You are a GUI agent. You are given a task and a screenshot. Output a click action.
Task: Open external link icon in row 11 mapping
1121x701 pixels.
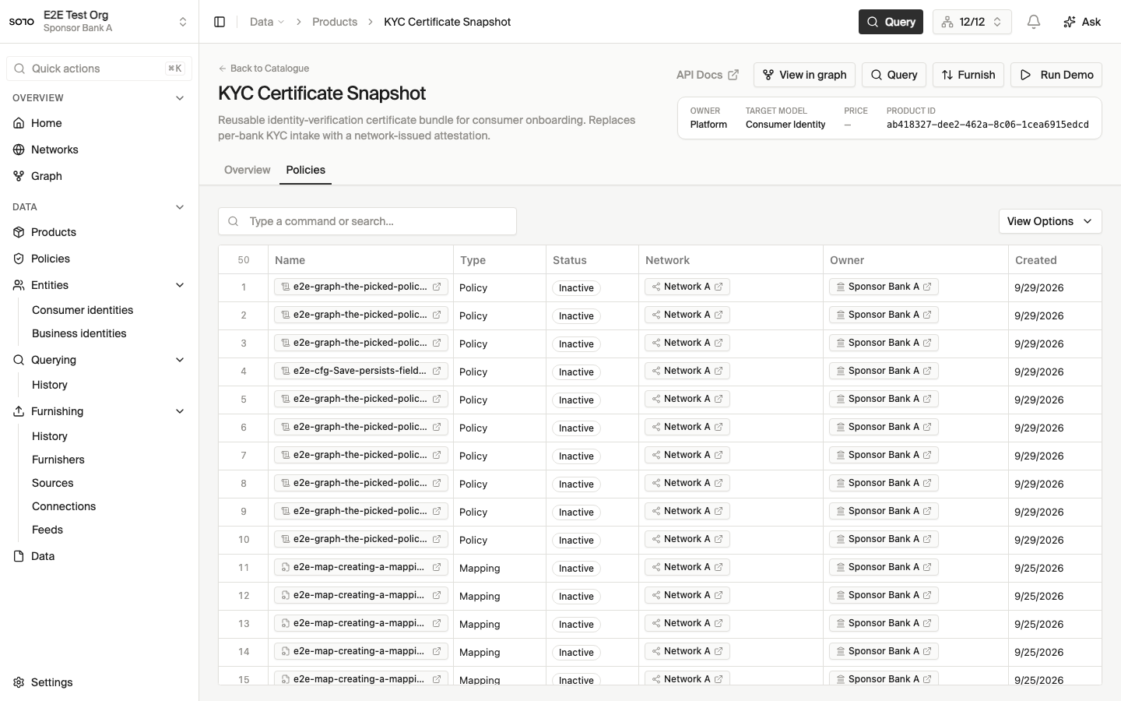point(437,567)
